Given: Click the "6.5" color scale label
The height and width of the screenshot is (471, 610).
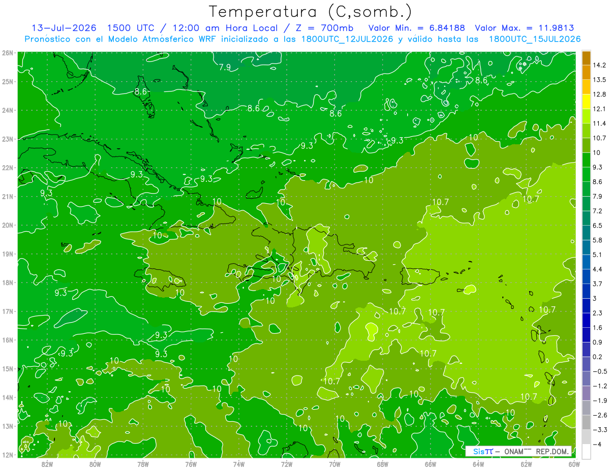Looking at the screenshot, I should [x=598, y=225].
